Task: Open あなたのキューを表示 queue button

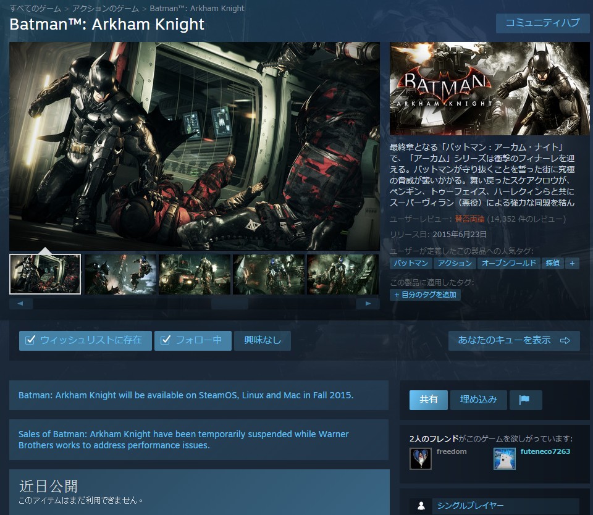Action: 514,341
